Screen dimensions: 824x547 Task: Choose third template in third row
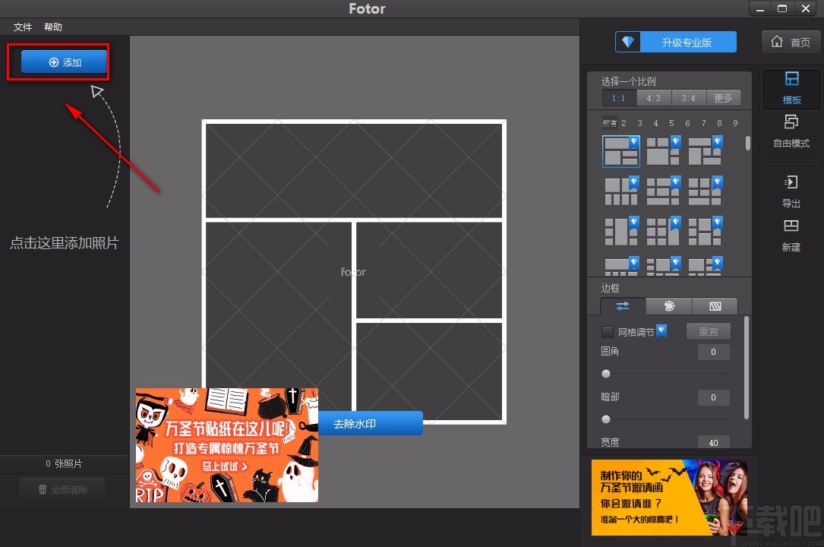tap(706, 231)
